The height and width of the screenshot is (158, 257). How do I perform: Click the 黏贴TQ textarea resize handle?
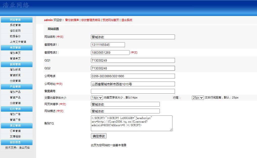(x=171, y=130)
